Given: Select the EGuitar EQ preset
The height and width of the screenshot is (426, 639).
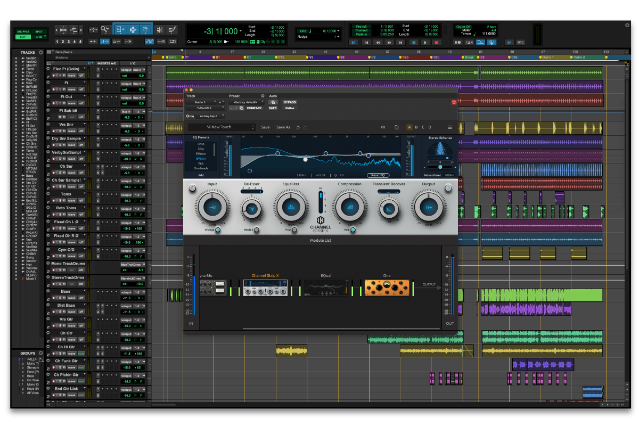Looking at the screenshot, I should (x=201, y=153).
